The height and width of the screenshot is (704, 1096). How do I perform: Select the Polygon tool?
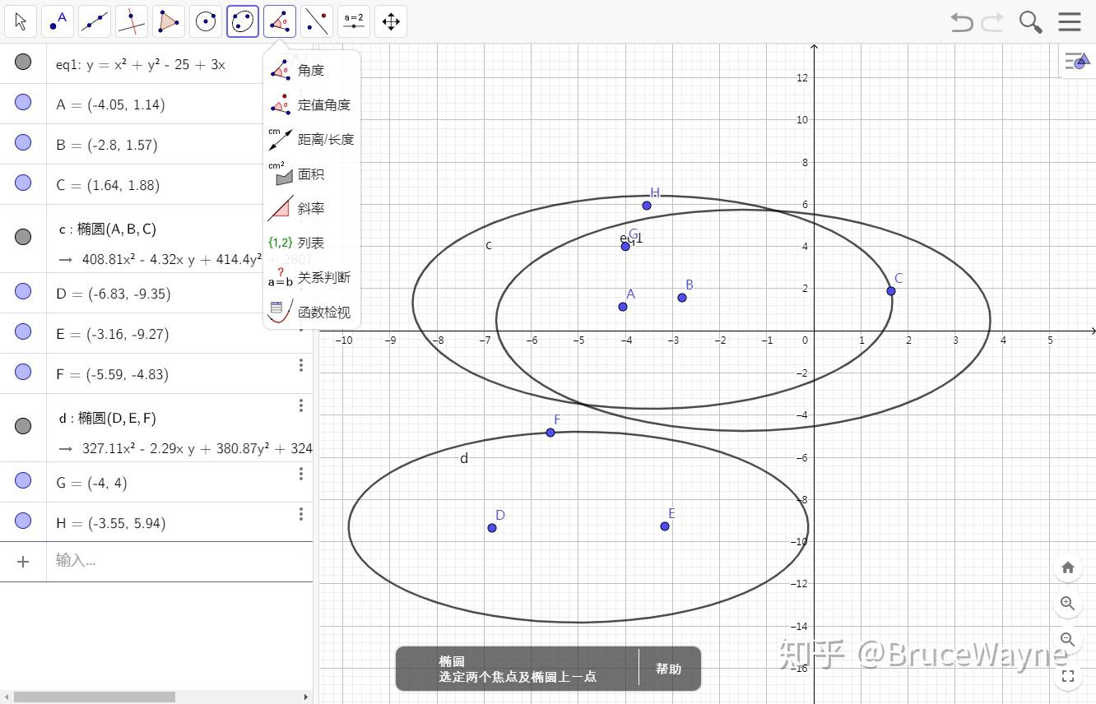coord(169,21)
